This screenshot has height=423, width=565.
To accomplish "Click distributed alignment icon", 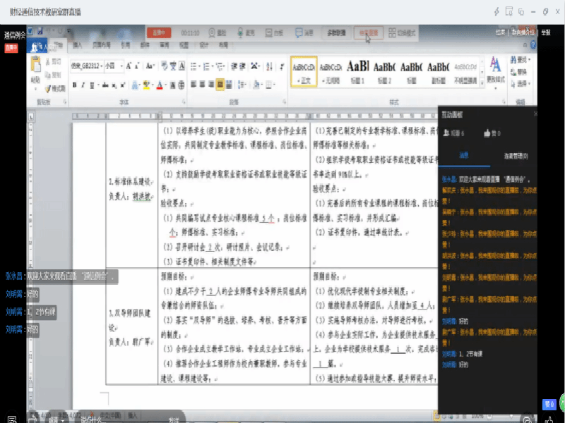I will click(229, 85).
